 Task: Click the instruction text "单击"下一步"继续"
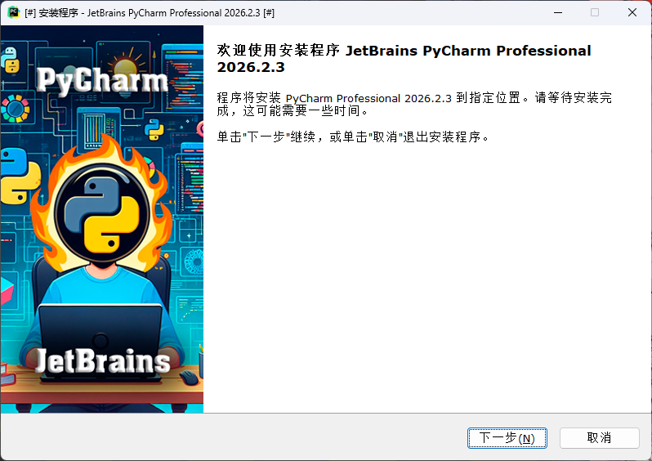coord(266,137)
